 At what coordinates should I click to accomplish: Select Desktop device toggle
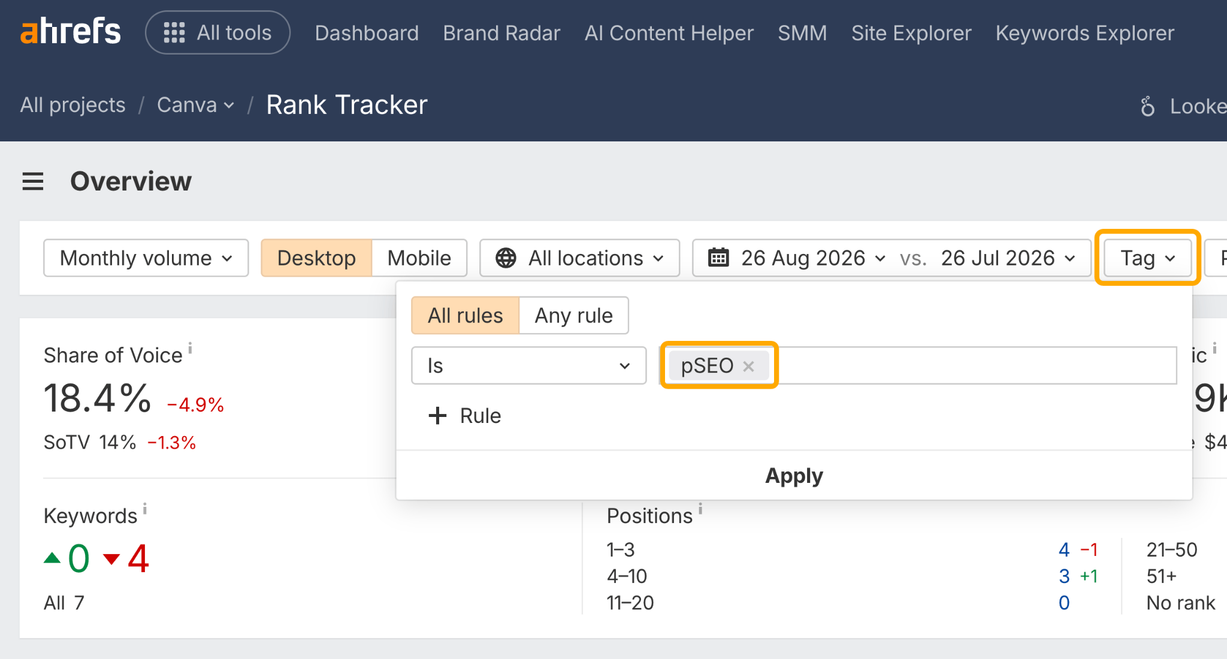click(316, 258)
